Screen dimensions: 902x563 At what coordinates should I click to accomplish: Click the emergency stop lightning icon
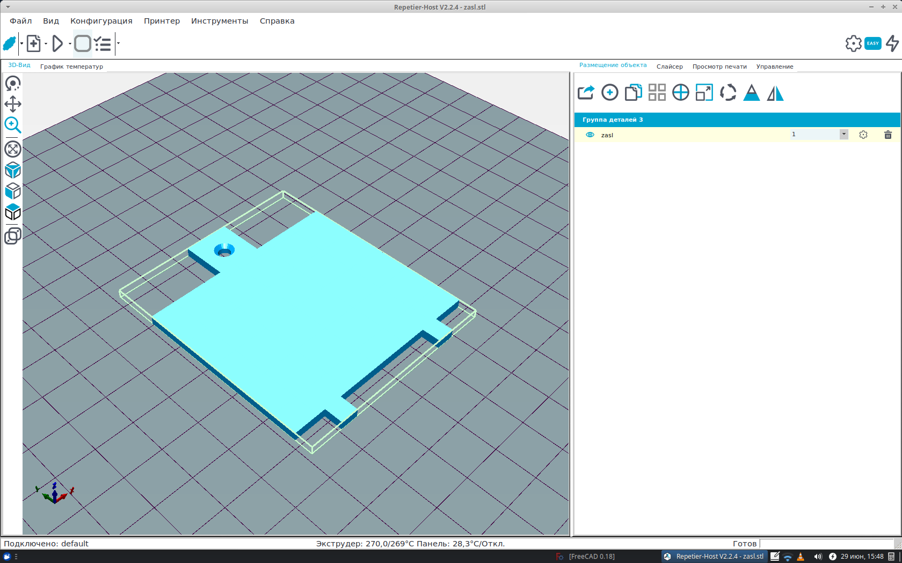click(892, 43)
